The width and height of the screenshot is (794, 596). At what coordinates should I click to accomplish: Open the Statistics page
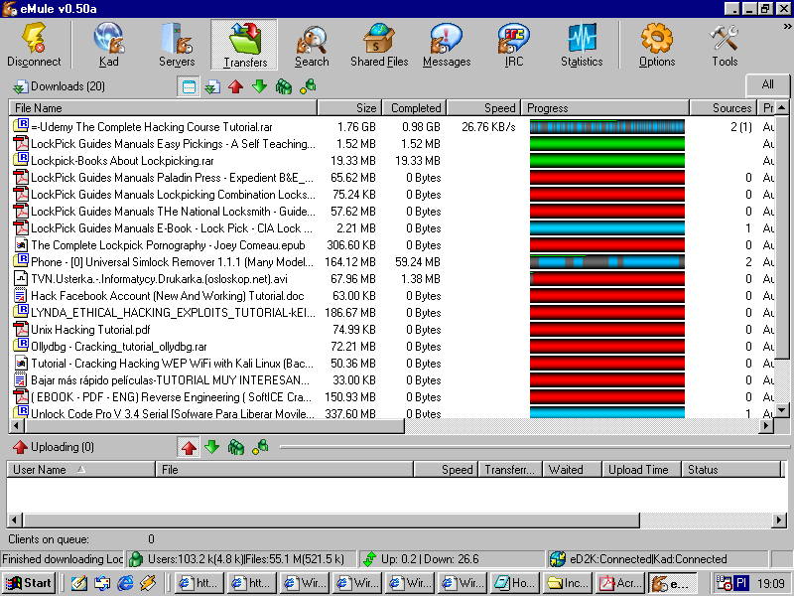tap(582, 46)
